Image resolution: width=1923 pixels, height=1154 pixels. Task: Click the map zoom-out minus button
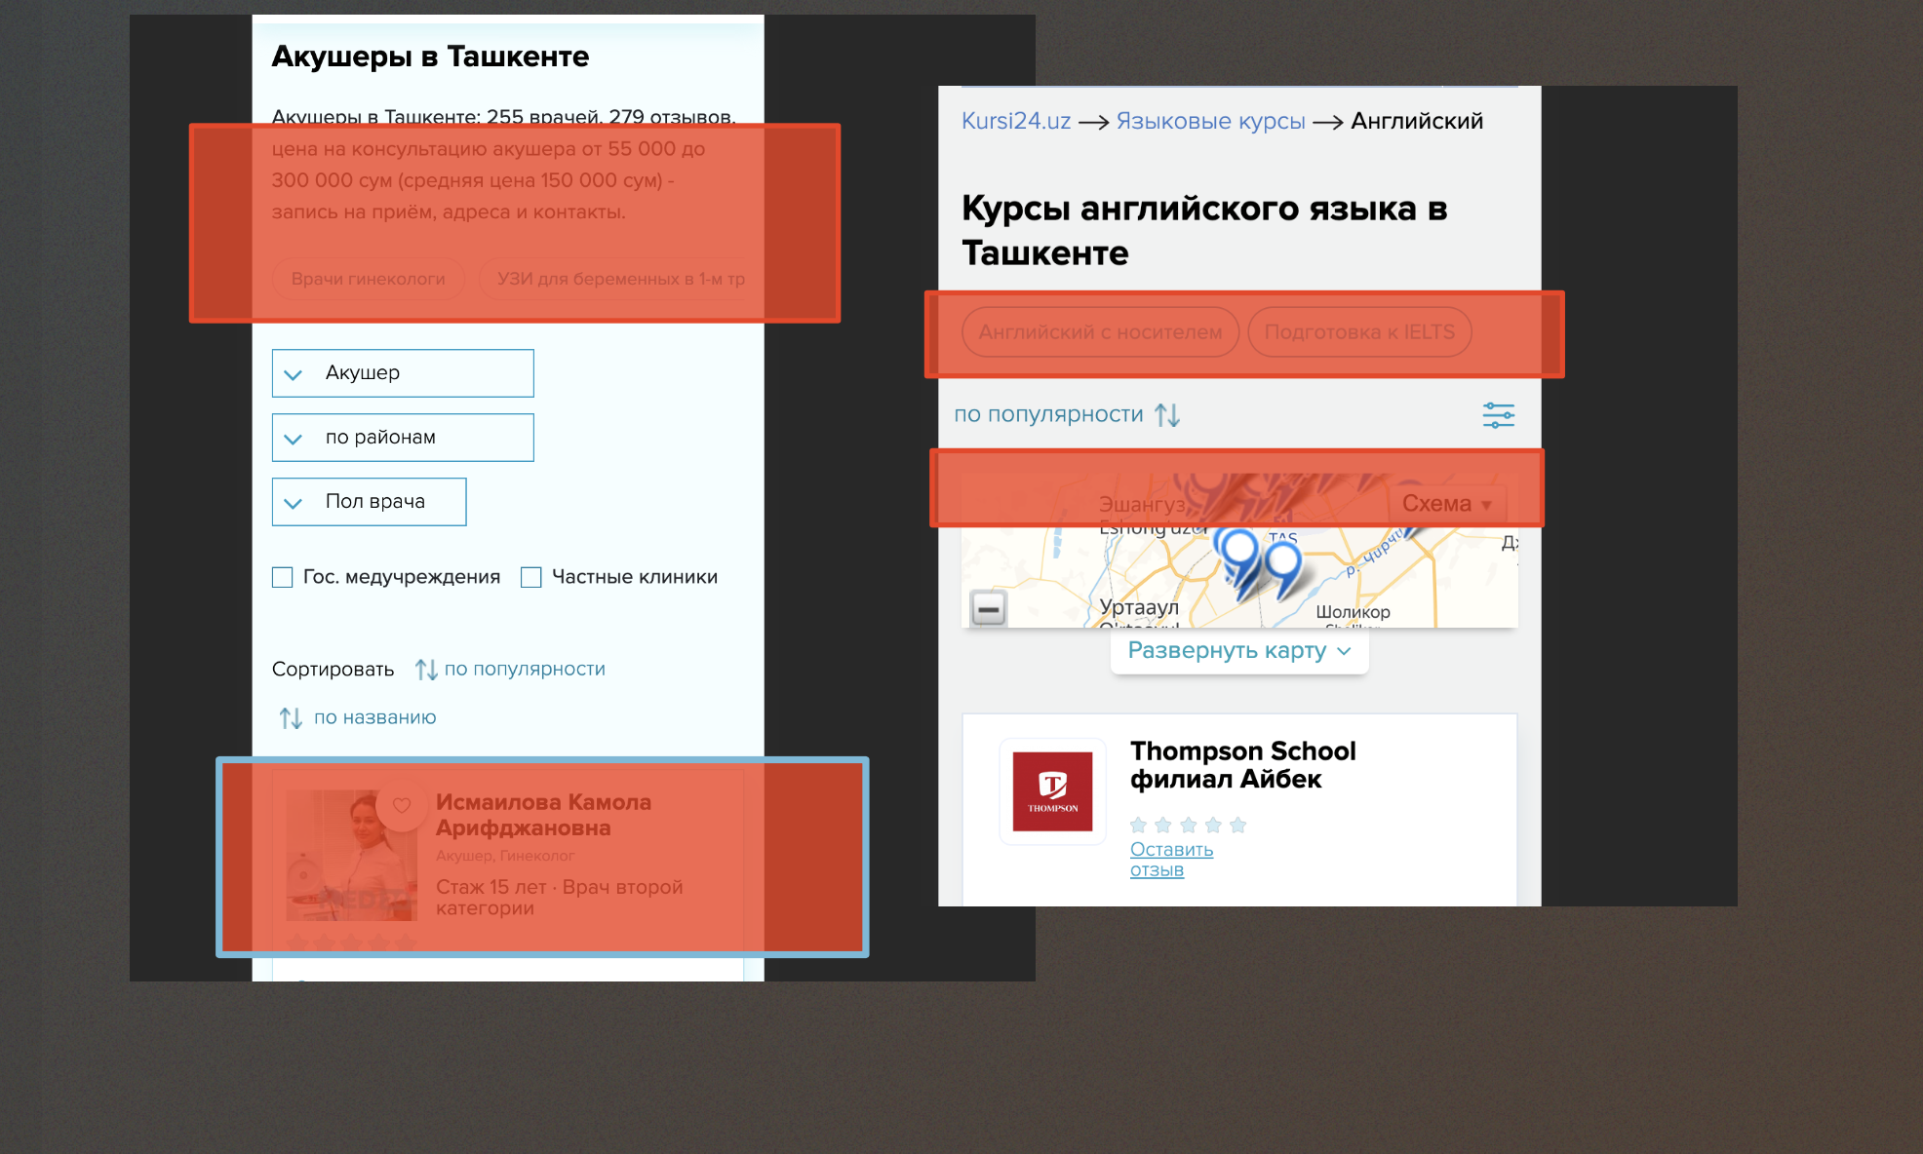(x=988, y=609)
